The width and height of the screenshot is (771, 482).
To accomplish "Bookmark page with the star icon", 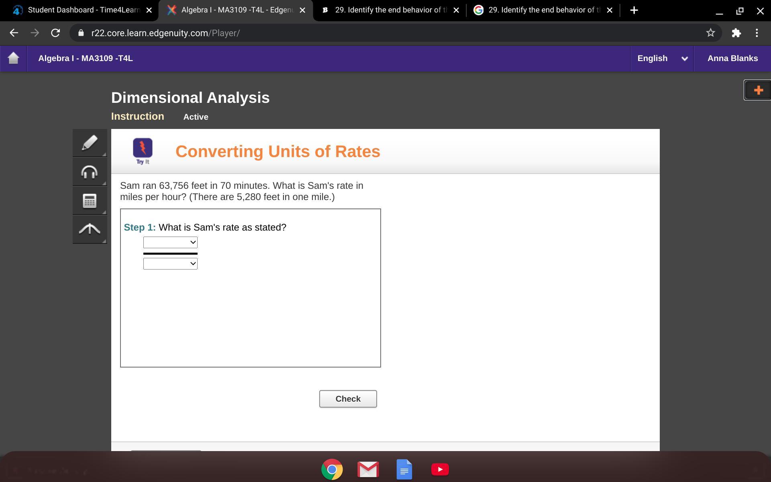I will tap(710, 33).
